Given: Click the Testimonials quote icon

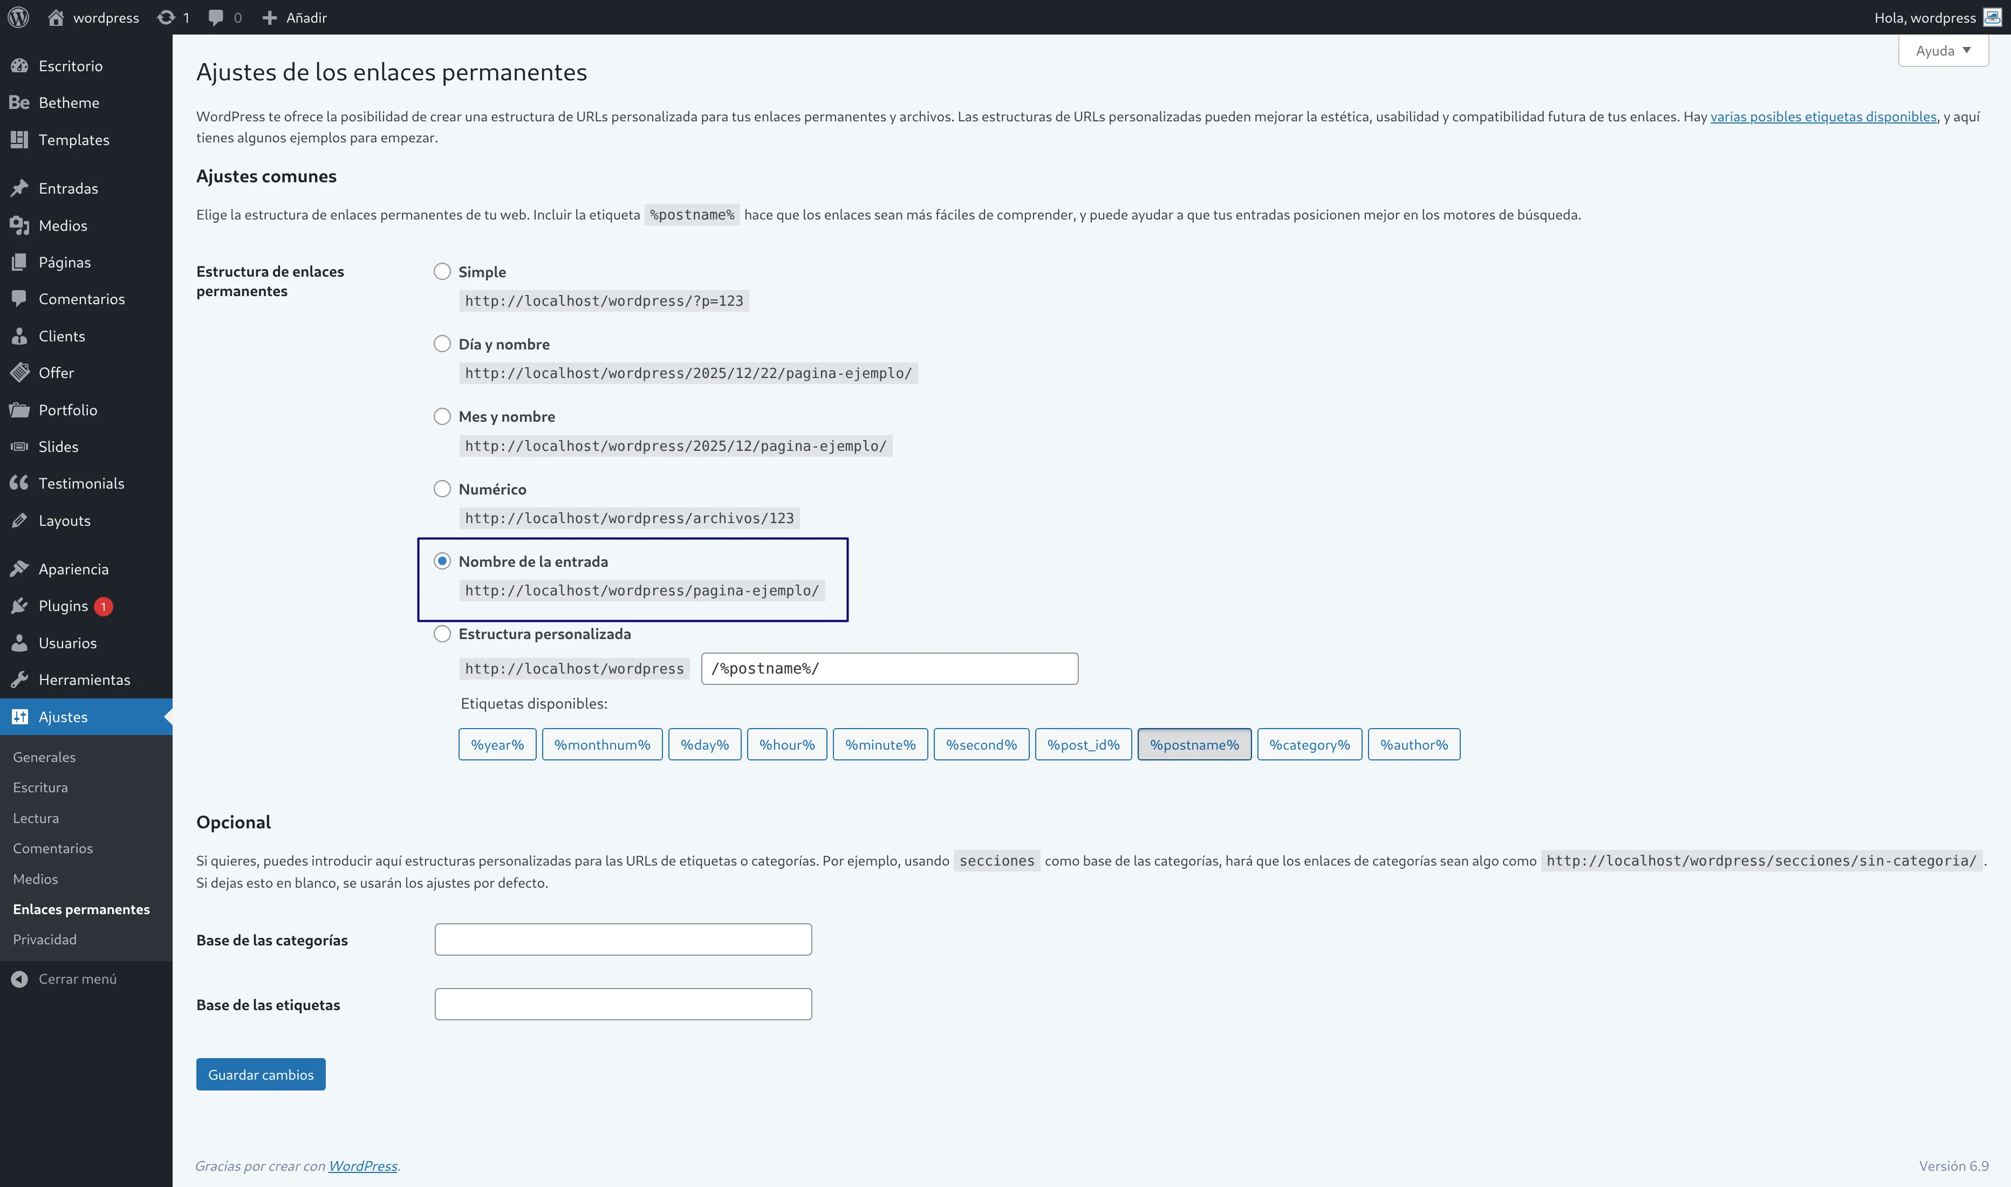Looking at the screenshot, I should [19, 483].
